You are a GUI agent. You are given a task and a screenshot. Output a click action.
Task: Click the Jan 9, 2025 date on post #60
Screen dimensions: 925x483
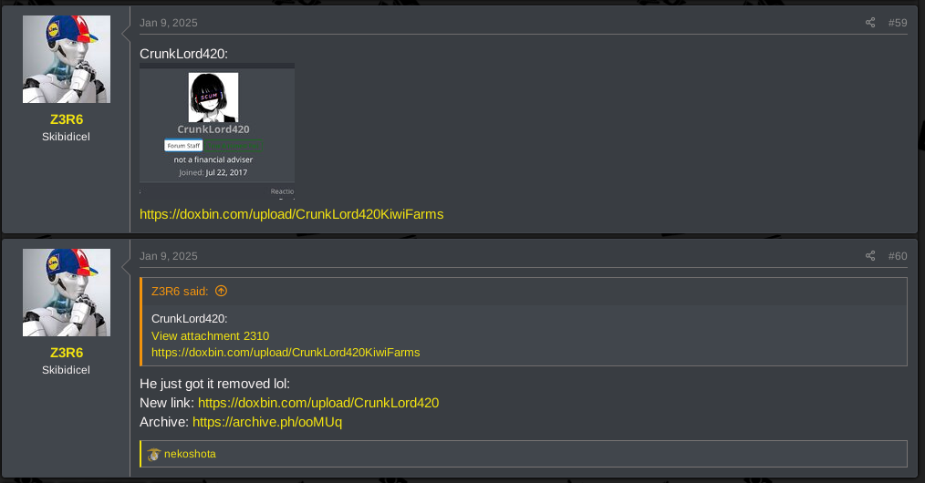pos(169,256)
